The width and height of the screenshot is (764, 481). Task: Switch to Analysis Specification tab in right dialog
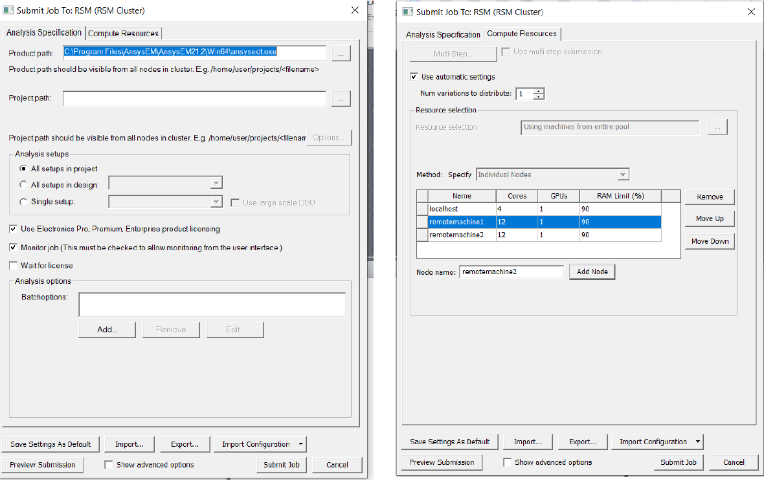point(444,35)
